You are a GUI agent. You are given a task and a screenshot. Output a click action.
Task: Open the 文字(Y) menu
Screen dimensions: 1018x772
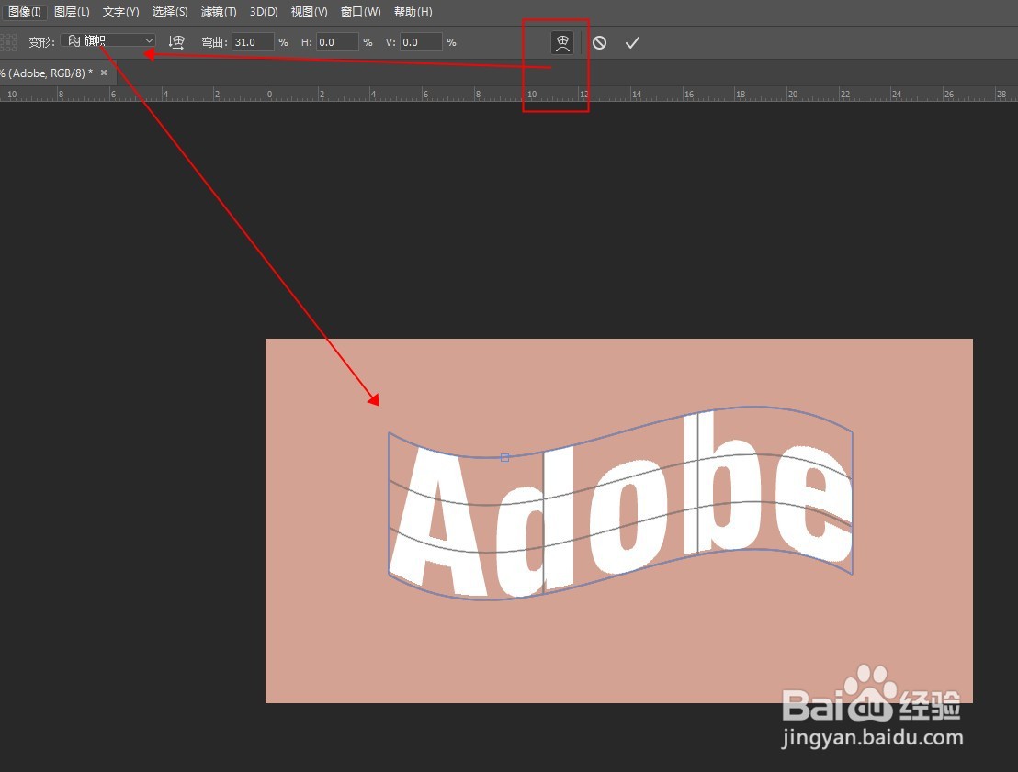click(x=120, y=12)
